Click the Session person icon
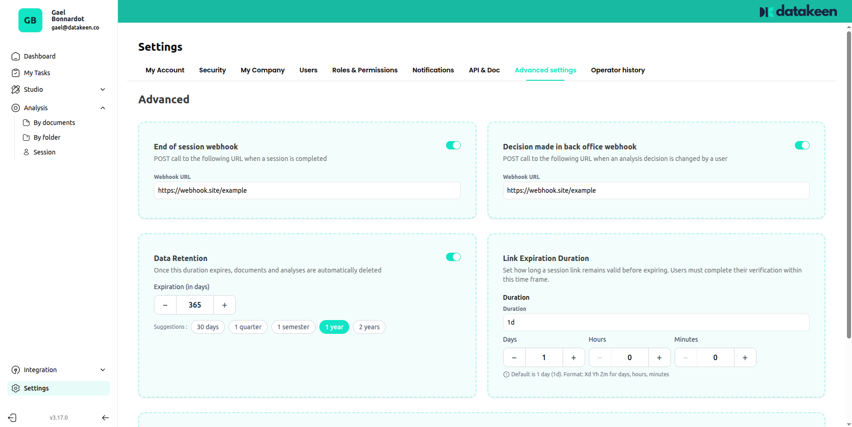Viewport: 852px width, 427px height. (26, 152)
